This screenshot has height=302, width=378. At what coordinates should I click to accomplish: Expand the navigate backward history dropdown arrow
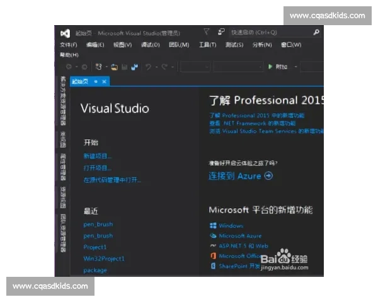coord(77,67)
